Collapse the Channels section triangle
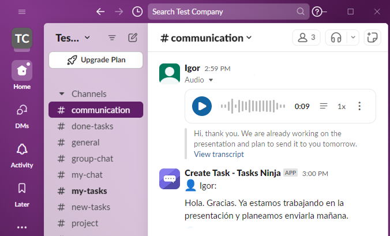The image size is (390, 236). tap(62, 93)
